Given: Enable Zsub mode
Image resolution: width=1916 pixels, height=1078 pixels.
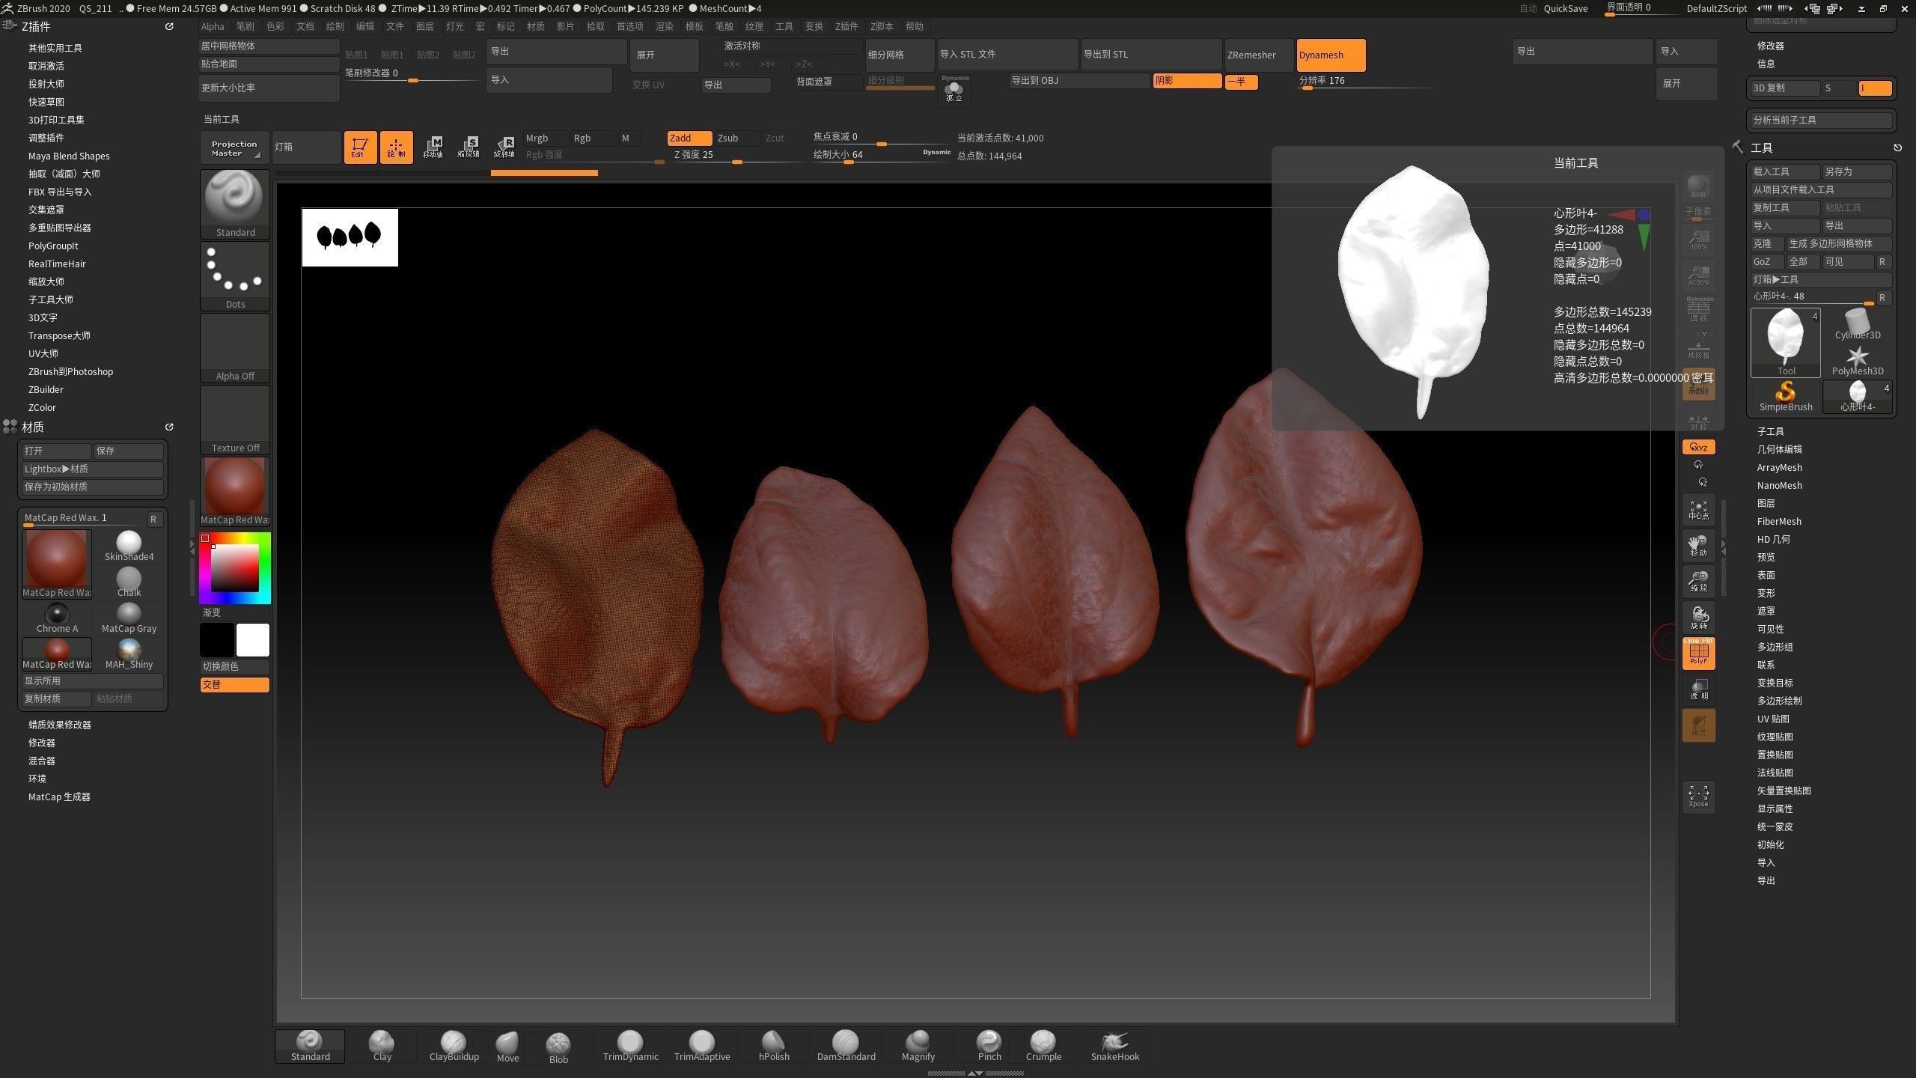Looking at the screenshot, I should pyautogui.click(x=736, y=138).
